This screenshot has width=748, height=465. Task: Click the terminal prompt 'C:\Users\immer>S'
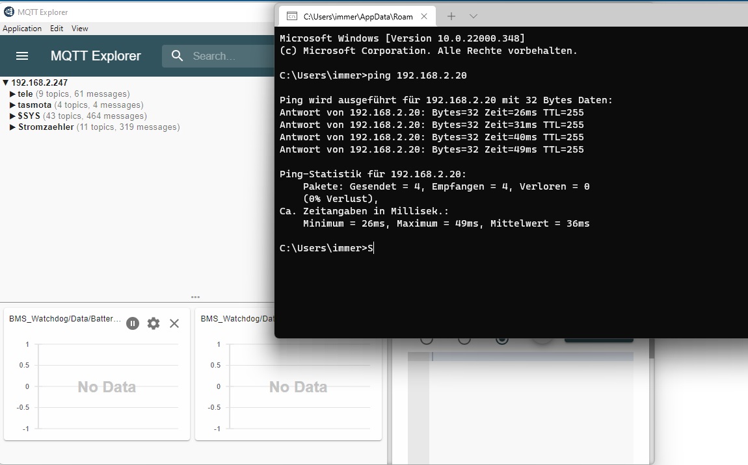327,248
